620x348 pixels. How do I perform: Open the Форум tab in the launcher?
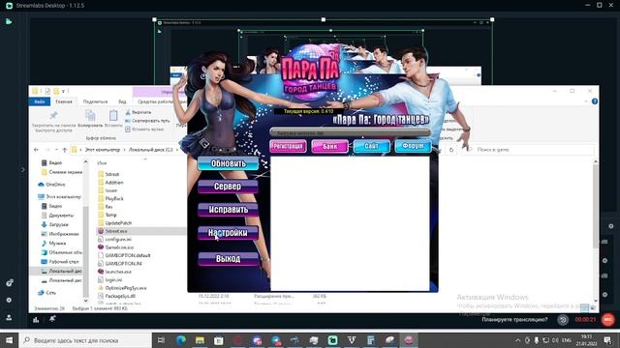click(413, 146)
